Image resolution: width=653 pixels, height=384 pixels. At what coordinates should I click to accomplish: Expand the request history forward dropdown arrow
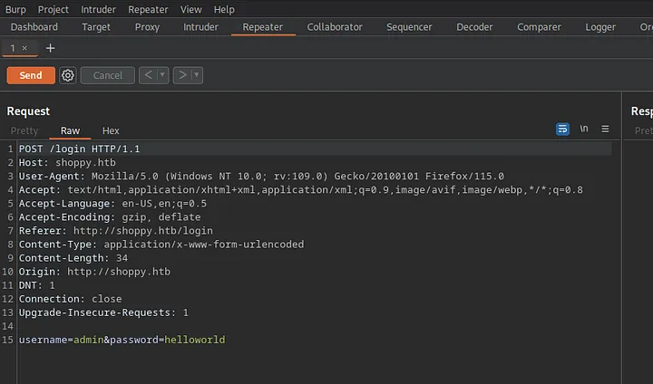tap(197, 75)
